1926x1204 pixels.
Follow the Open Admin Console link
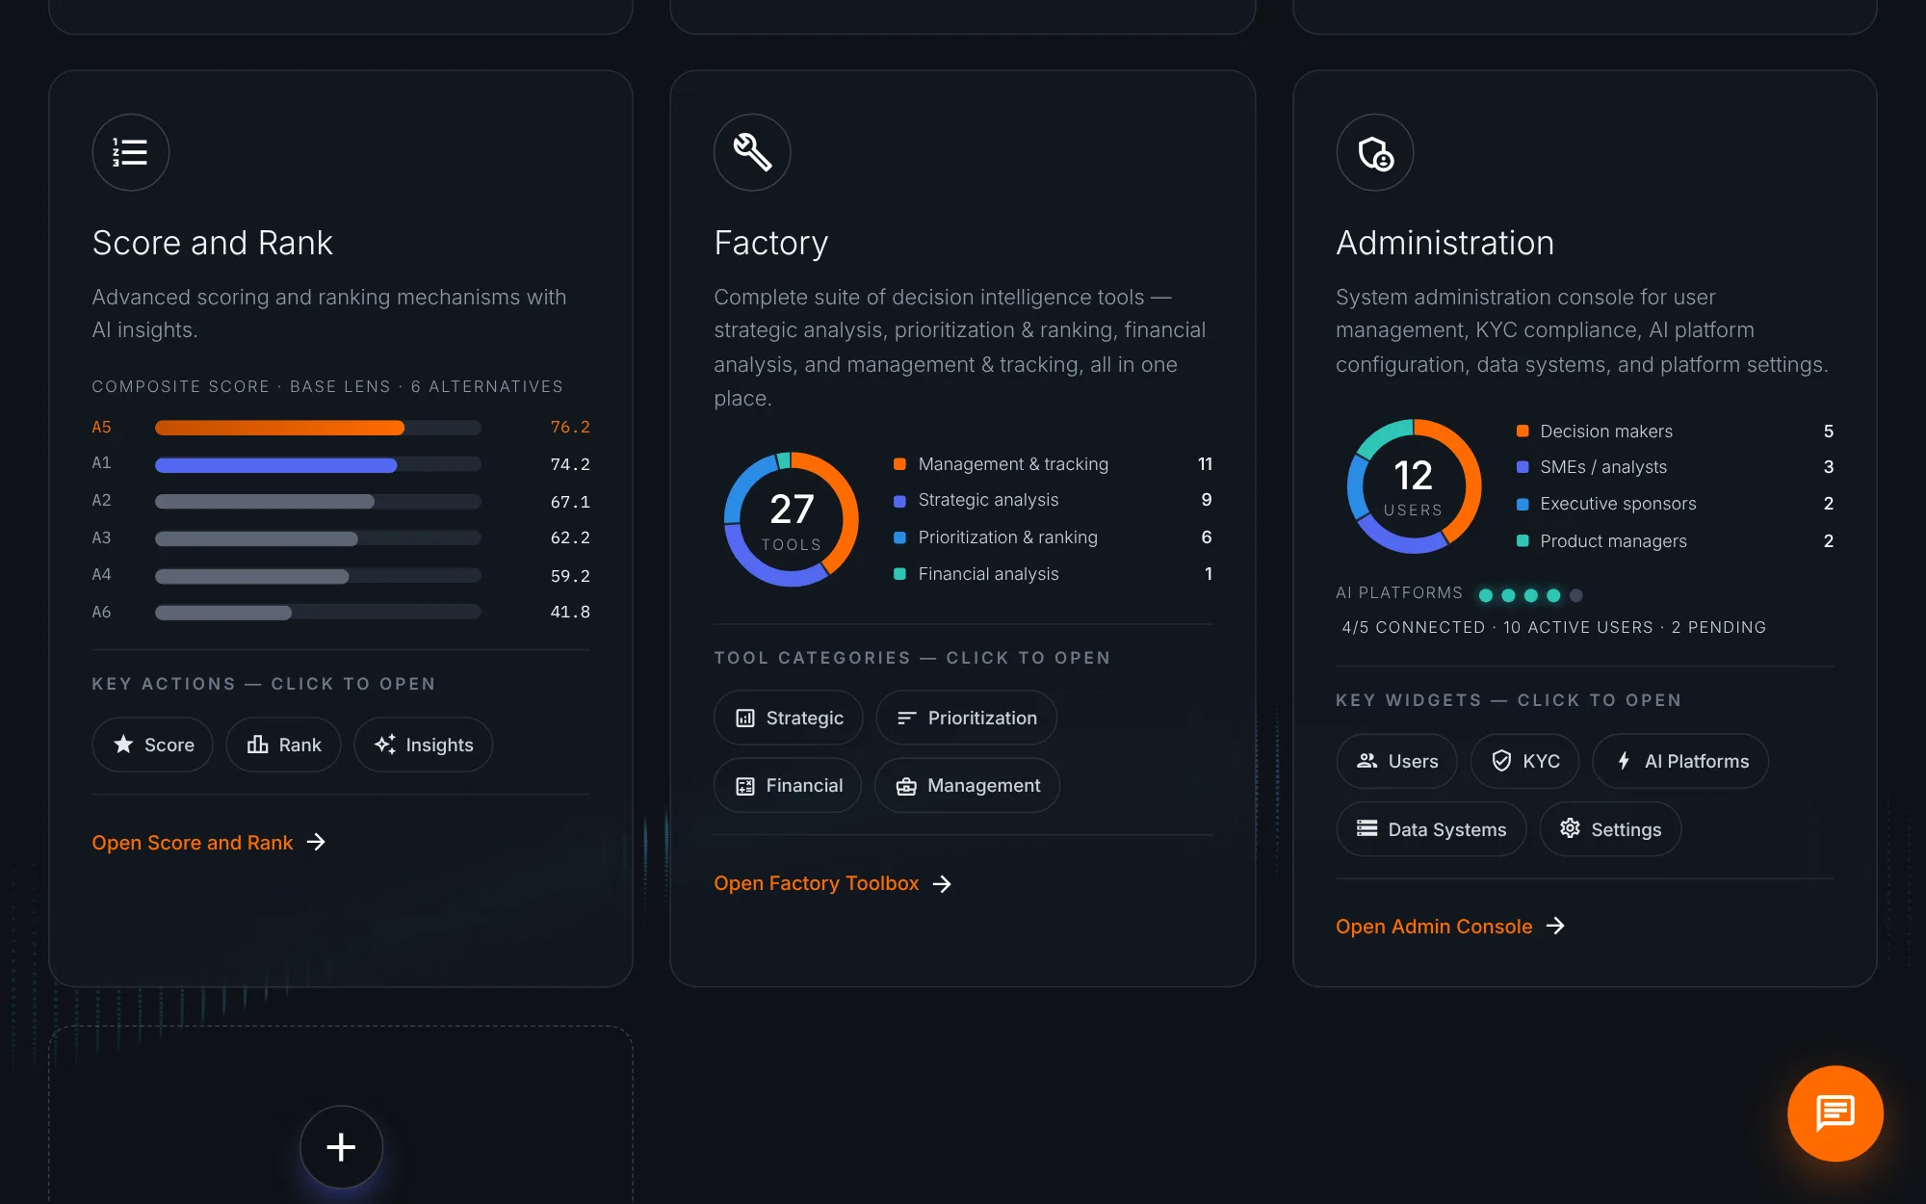(x=1434, y=927)
